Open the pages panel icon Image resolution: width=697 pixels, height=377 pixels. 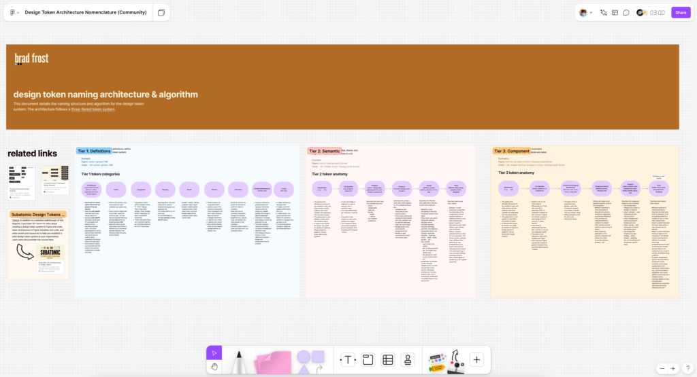pos(161,12)
